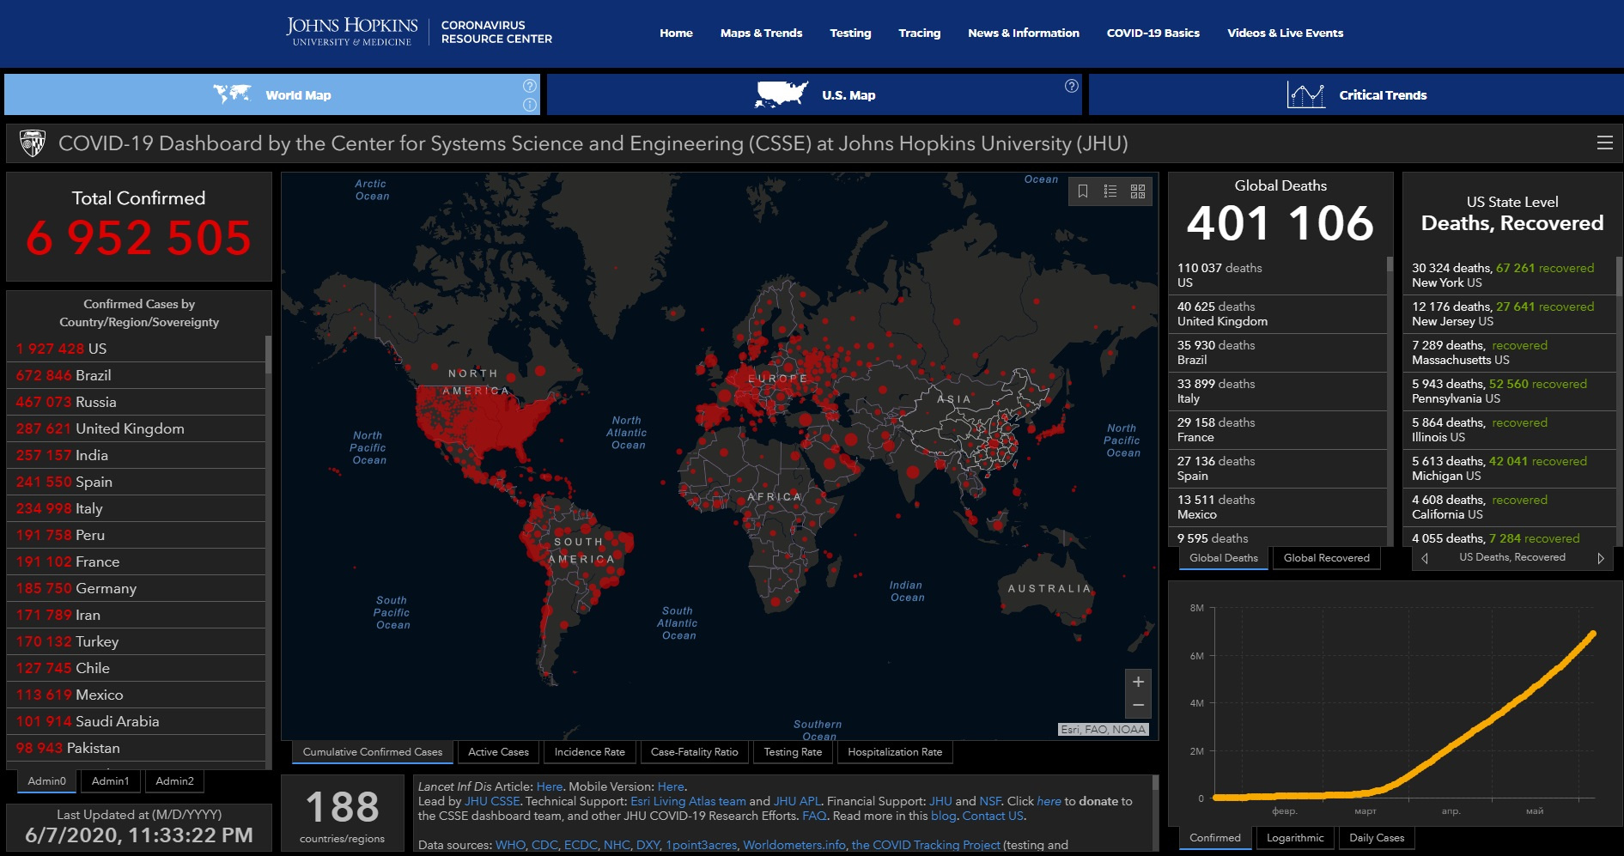The image size is (1624, 856).
Task: Open the Home navigation item
Action: (x=676, y=33)
